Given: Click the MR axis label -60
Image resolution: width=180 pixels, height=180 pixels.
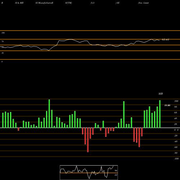Looking at the screenshot, I should (176, 147).
